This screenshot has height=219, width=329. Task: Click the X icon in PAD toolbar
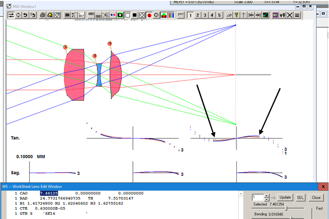click(x=290, y=15)
